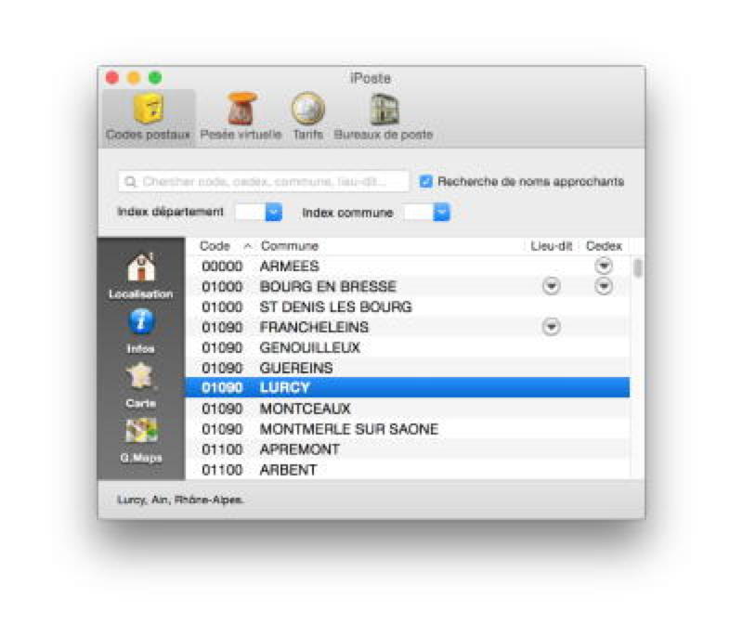Viewport: 743px width, 637px height.
Task: Select the Tarifs euro coin icon
Action: (307, 111)
